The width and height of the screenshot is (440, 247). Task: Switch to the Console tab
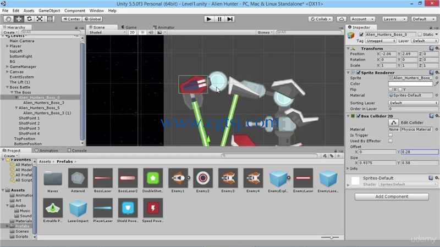click(77, 150)
